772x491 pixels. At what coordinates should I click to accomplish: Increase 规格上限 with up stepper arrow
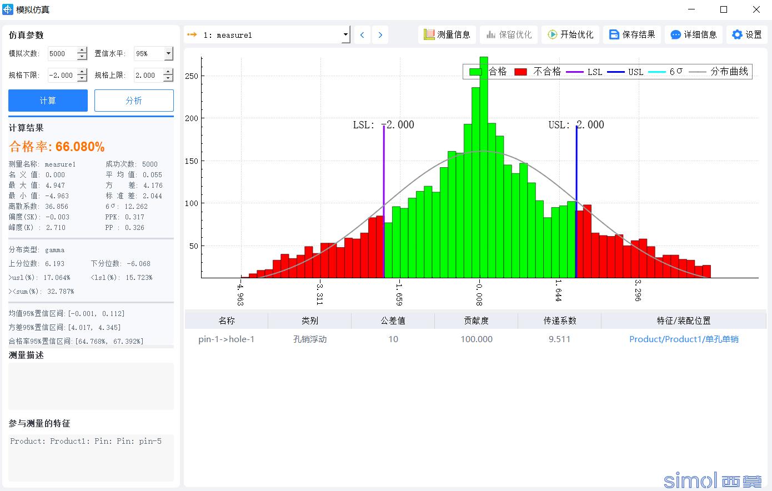(x=168, y=72)
